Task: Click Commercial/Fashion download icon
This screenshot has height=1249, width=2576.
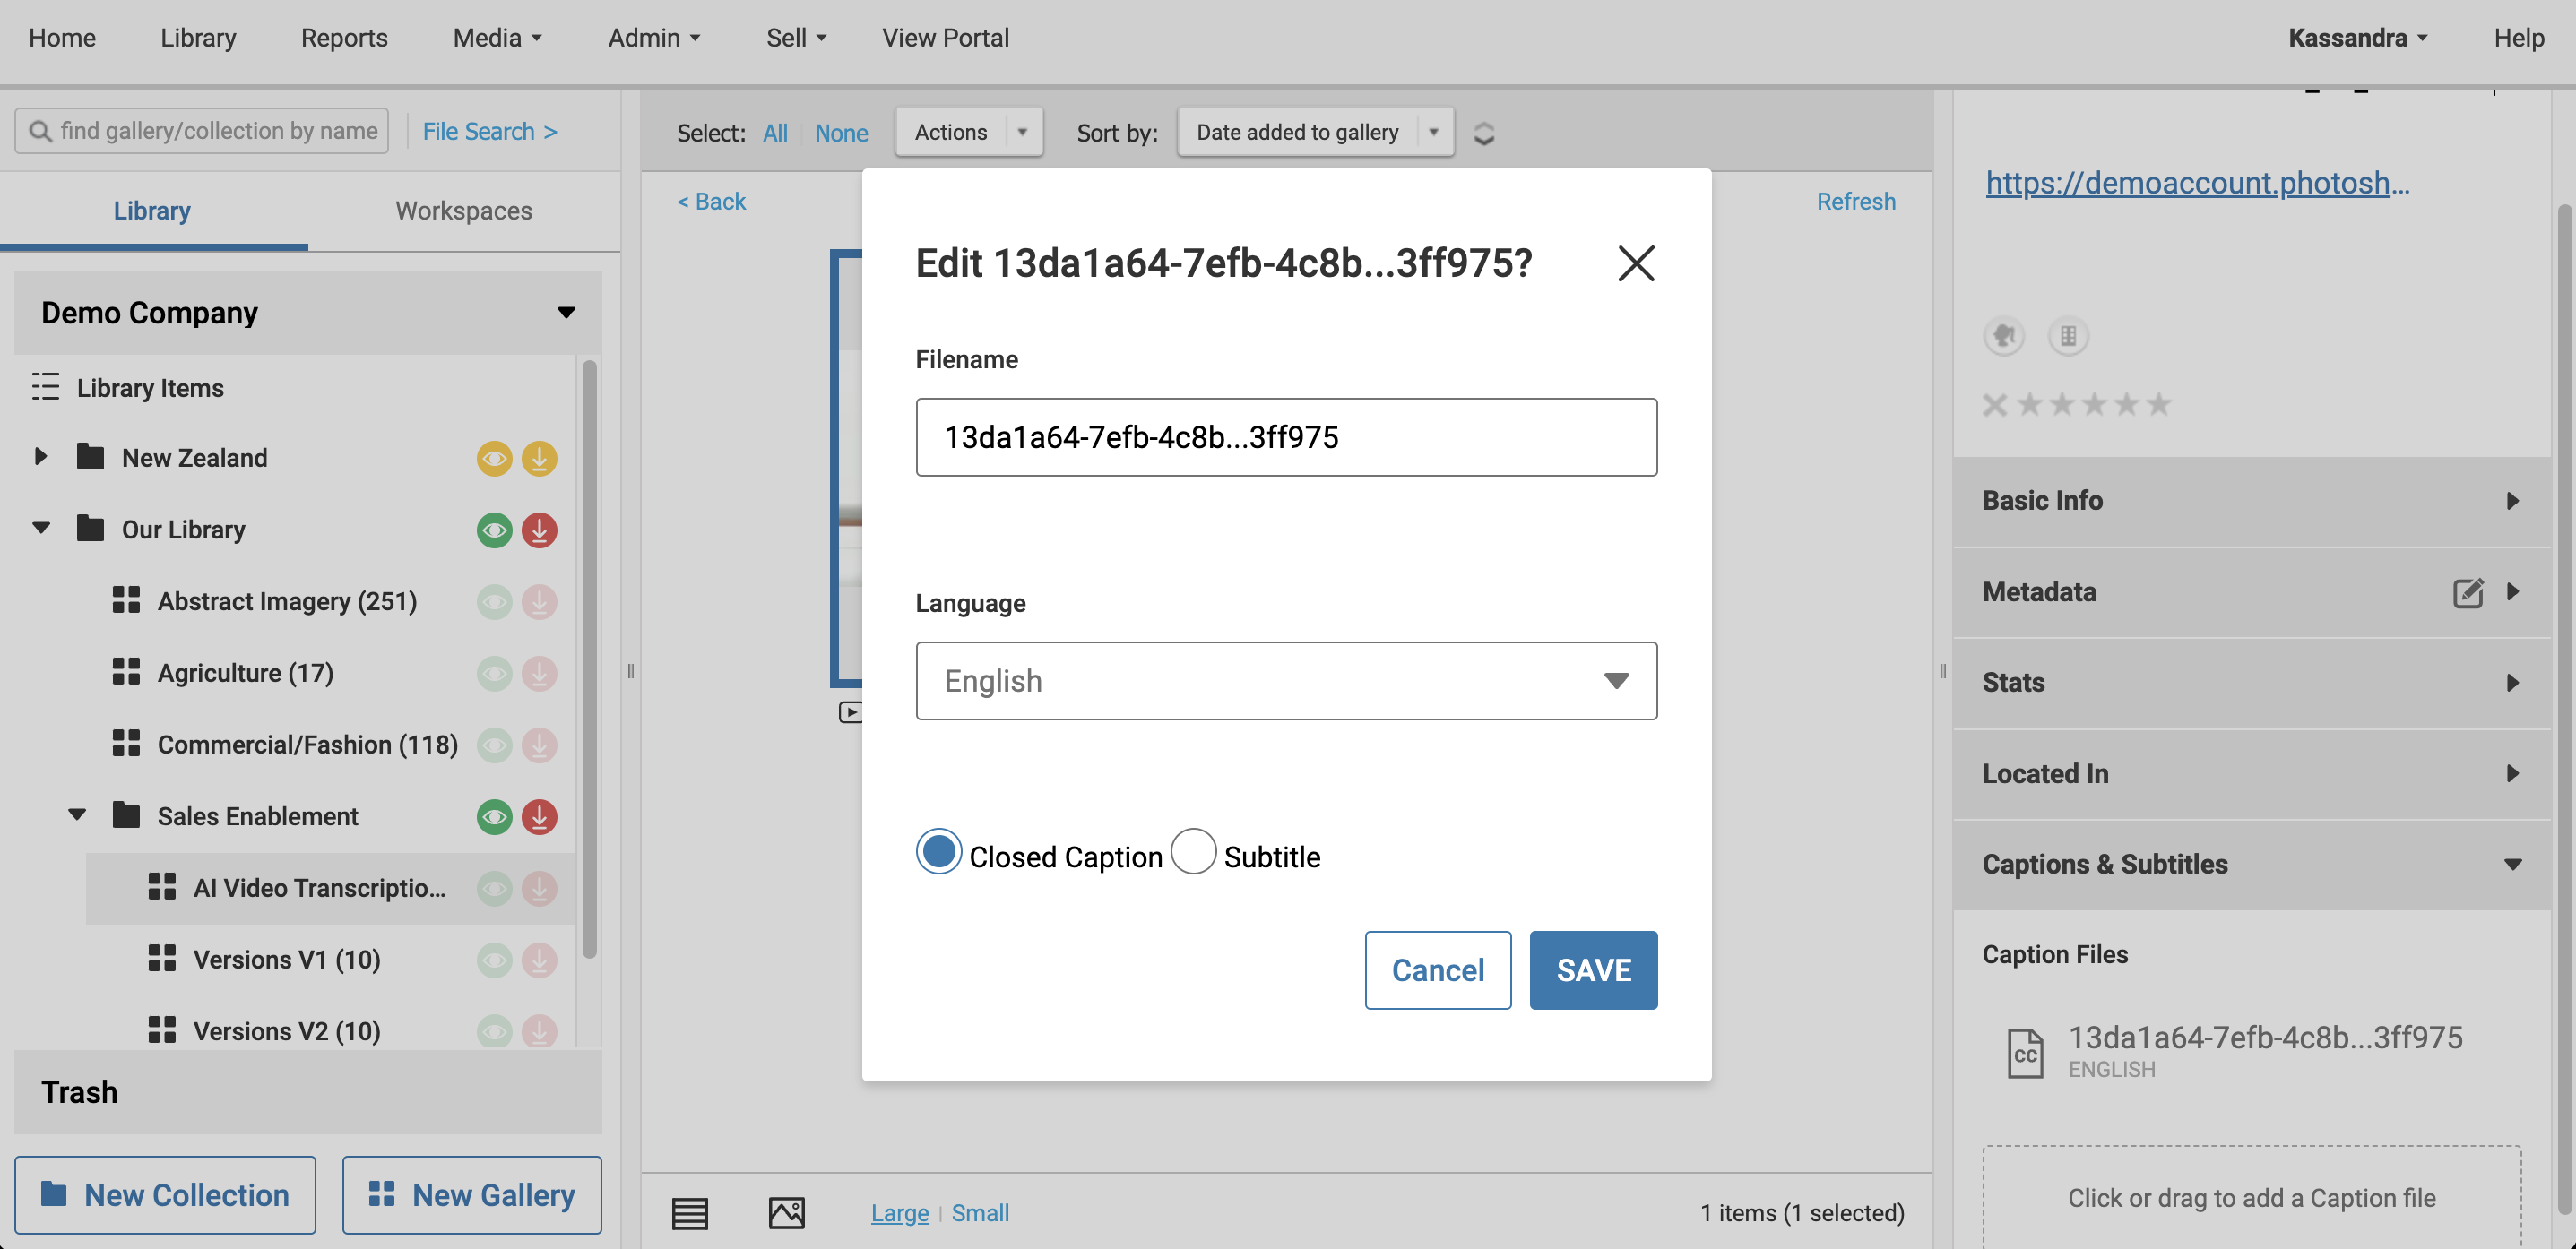Action: (539, 745)
